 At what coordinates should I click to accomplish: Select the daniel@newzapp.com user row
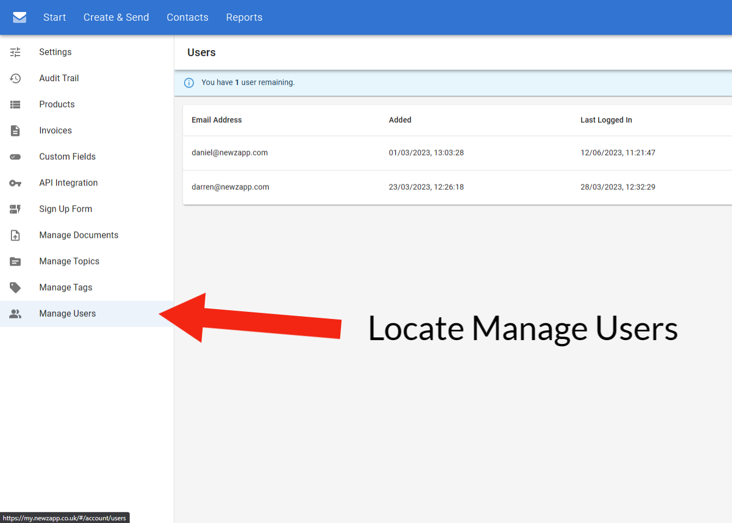click(230, 153)
